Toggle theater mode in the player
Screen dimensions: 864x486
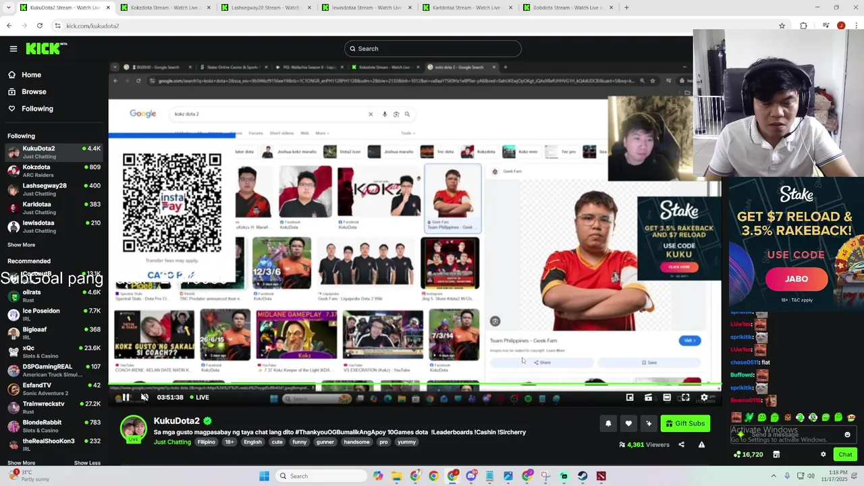click(667, 398)
